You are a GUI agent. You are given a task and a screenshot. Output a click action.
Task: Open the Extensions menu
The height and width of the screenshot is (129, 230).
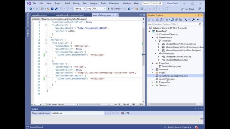coord(114,3)
